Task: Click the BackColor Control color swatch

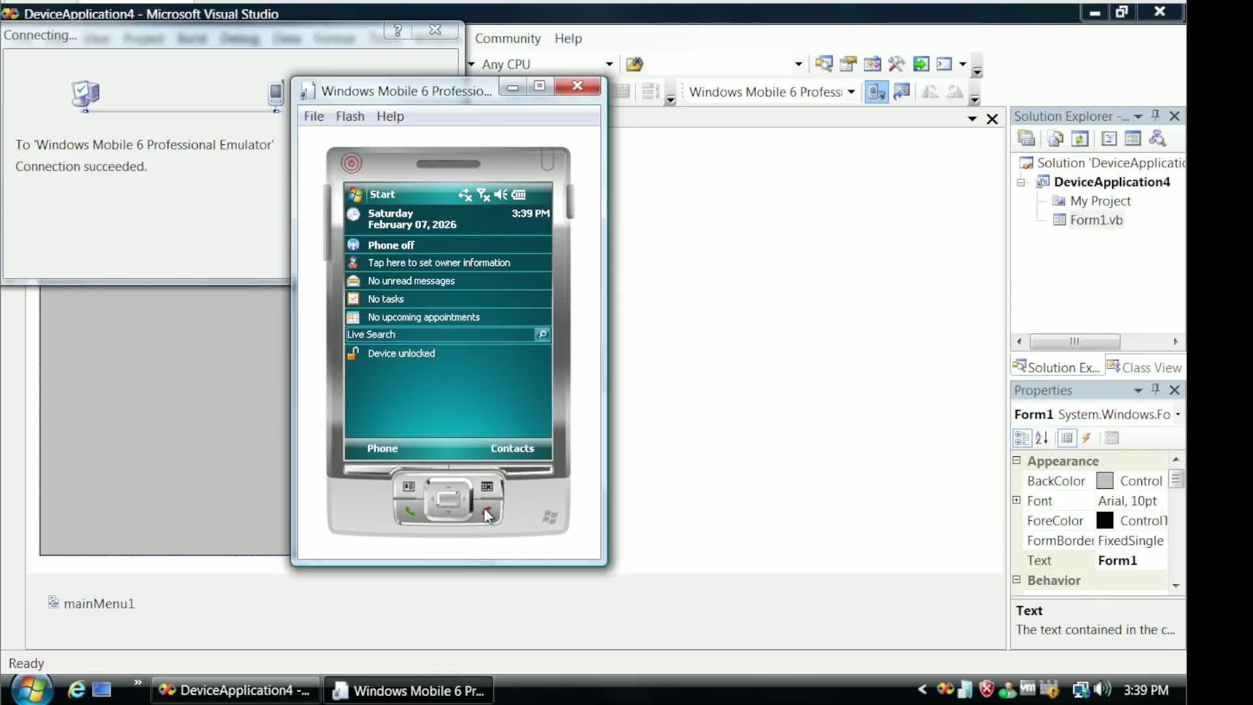Action: [1105, 480]
